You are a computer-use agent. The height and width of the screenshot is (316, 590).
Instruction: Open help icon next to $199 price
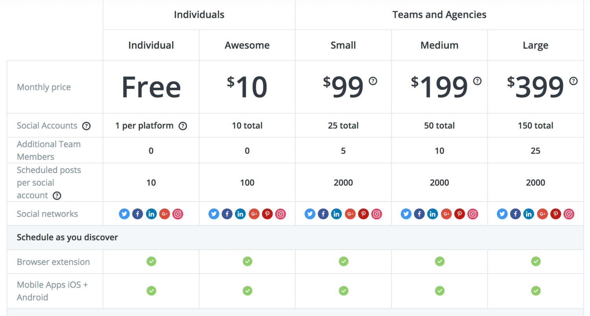click(477, 81)
